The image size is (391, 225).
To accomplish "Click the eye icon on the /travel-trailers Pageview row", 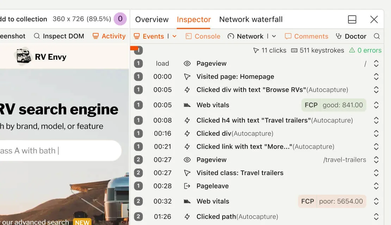I will (x=187, y=160).
